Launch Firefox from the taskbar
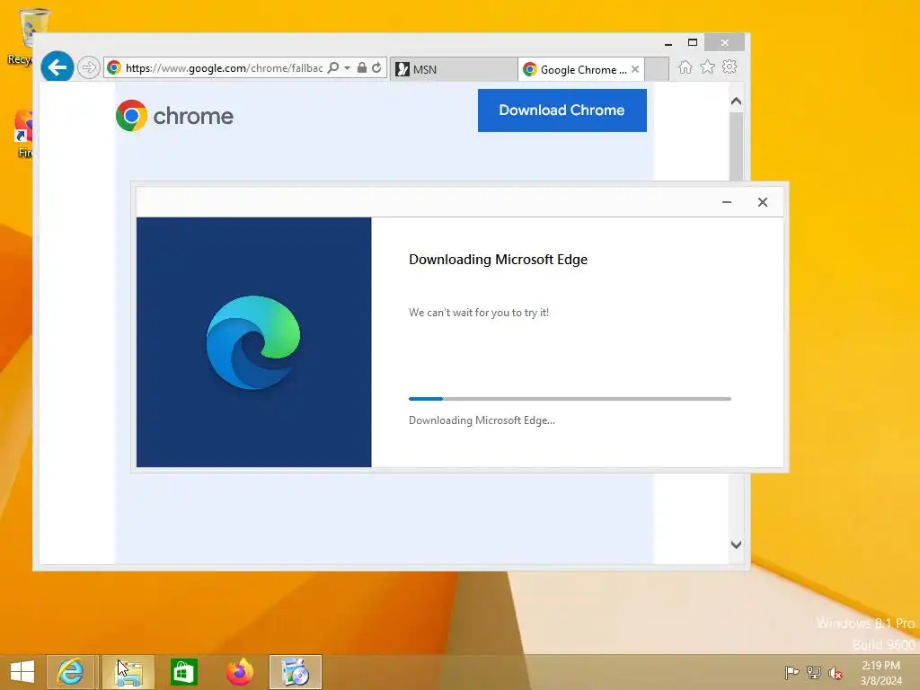The image size is (920, 690). (239, 672)
